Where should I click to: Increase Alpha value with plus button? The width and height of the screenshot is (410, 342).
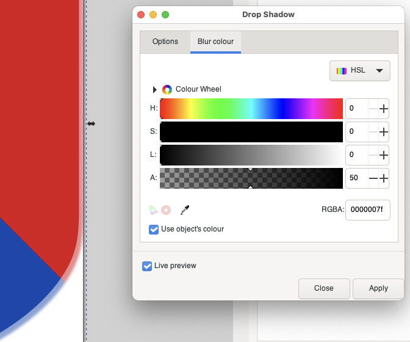[384, 178]
